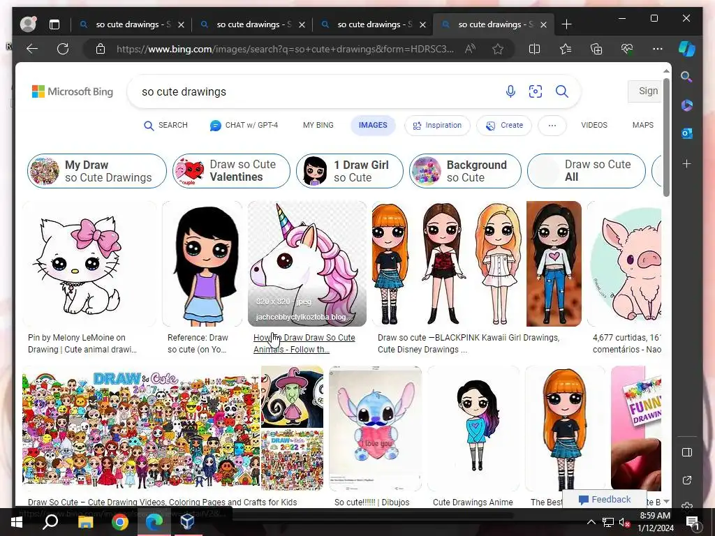Launch Google Chrome from taskbar
The height and width of the screenshot is (536, 715).
120,522
